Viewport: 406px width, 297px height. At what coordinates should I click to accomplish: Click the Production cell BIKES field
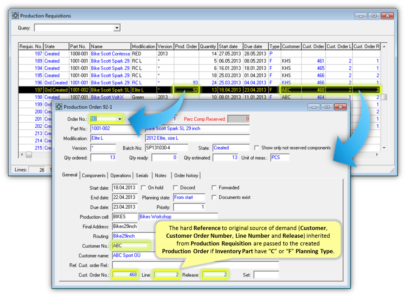(125, 217)
